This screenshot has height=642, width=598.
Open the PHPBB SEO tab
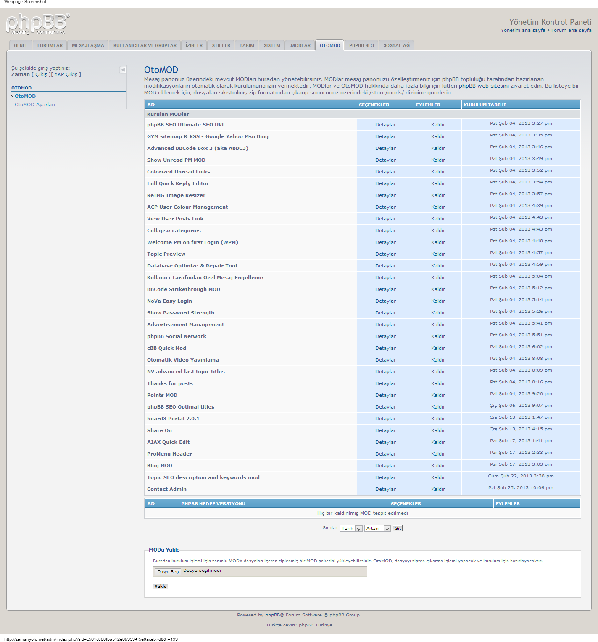pyautogui.click(x=361, y=45)
